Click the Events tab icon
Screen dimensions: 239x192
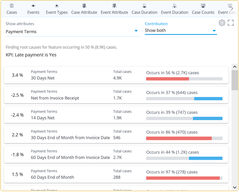[33, 6]
